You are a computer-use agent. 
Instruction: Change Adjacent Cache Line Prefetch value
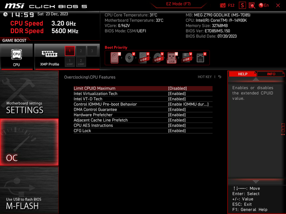click(x=177, y=120)
